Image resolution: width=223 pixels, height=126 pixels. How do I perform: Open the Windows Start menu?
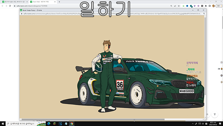[x=3, y=123]
